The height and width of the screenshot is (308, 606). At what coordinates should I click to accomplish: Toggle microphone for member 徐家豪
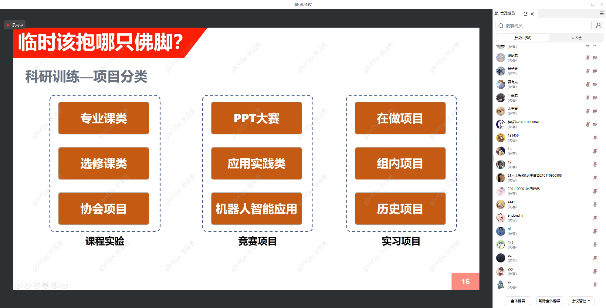tap(588, 58)
